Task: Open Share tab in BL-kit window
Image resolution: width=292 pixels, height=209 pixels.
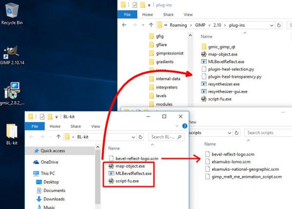Action: coord(75,126)
